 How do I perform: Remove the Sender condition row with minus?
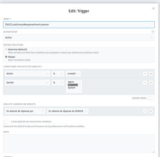coord(145,83)
